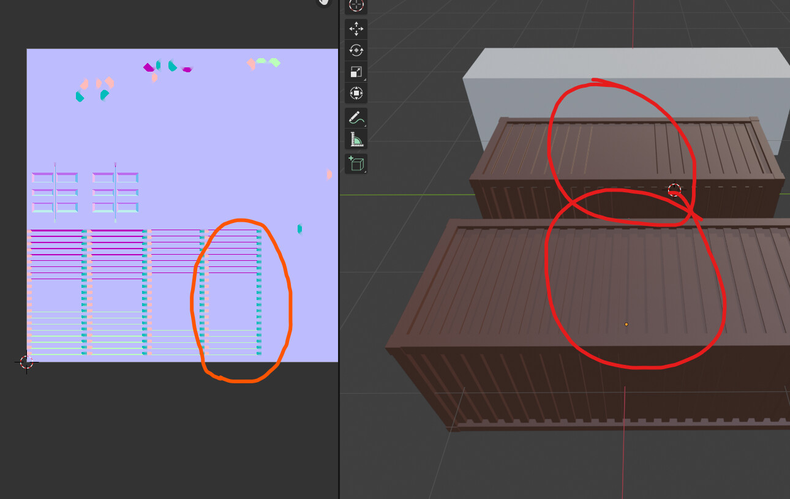Screen dimensions: 790x499
Task: Click the orange origin dot on the front container
Action: 626,325
